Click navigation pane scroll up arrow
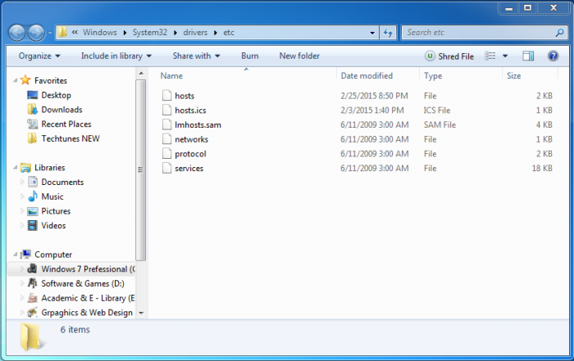Image resolution: width=574 pixels, height=361 pixels. point(141,74)
